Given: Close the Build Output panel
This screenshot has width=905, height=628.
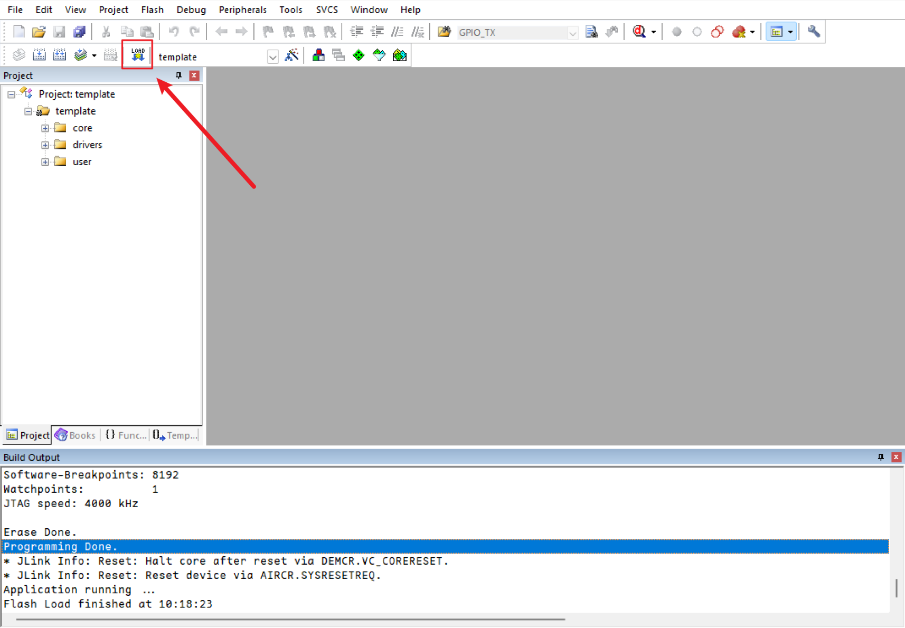Looking at the screenshot, I should [896, 457].
